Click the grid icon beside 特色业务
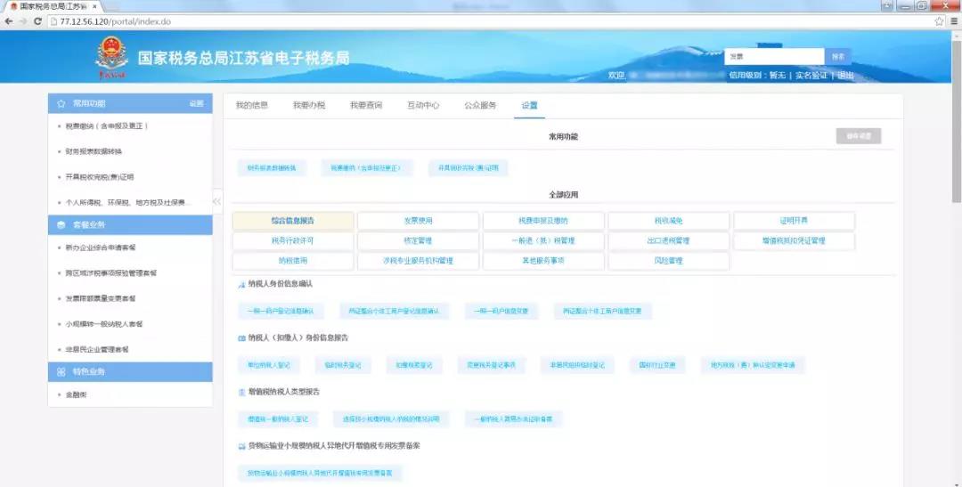This screenshot has height=487, width=962. 61,371
